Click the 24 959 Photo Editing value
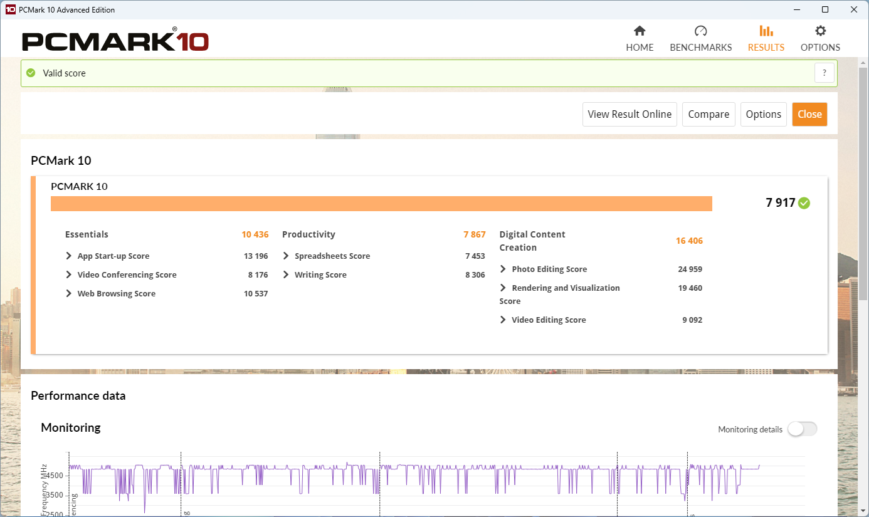This screenshot has height=517, width=869. pyautogui.click(x=690, y=269)
